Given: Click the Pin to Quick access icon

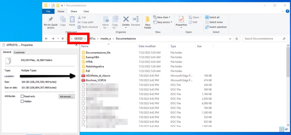Looking at the screenshot, I should (x=51, y=20).
